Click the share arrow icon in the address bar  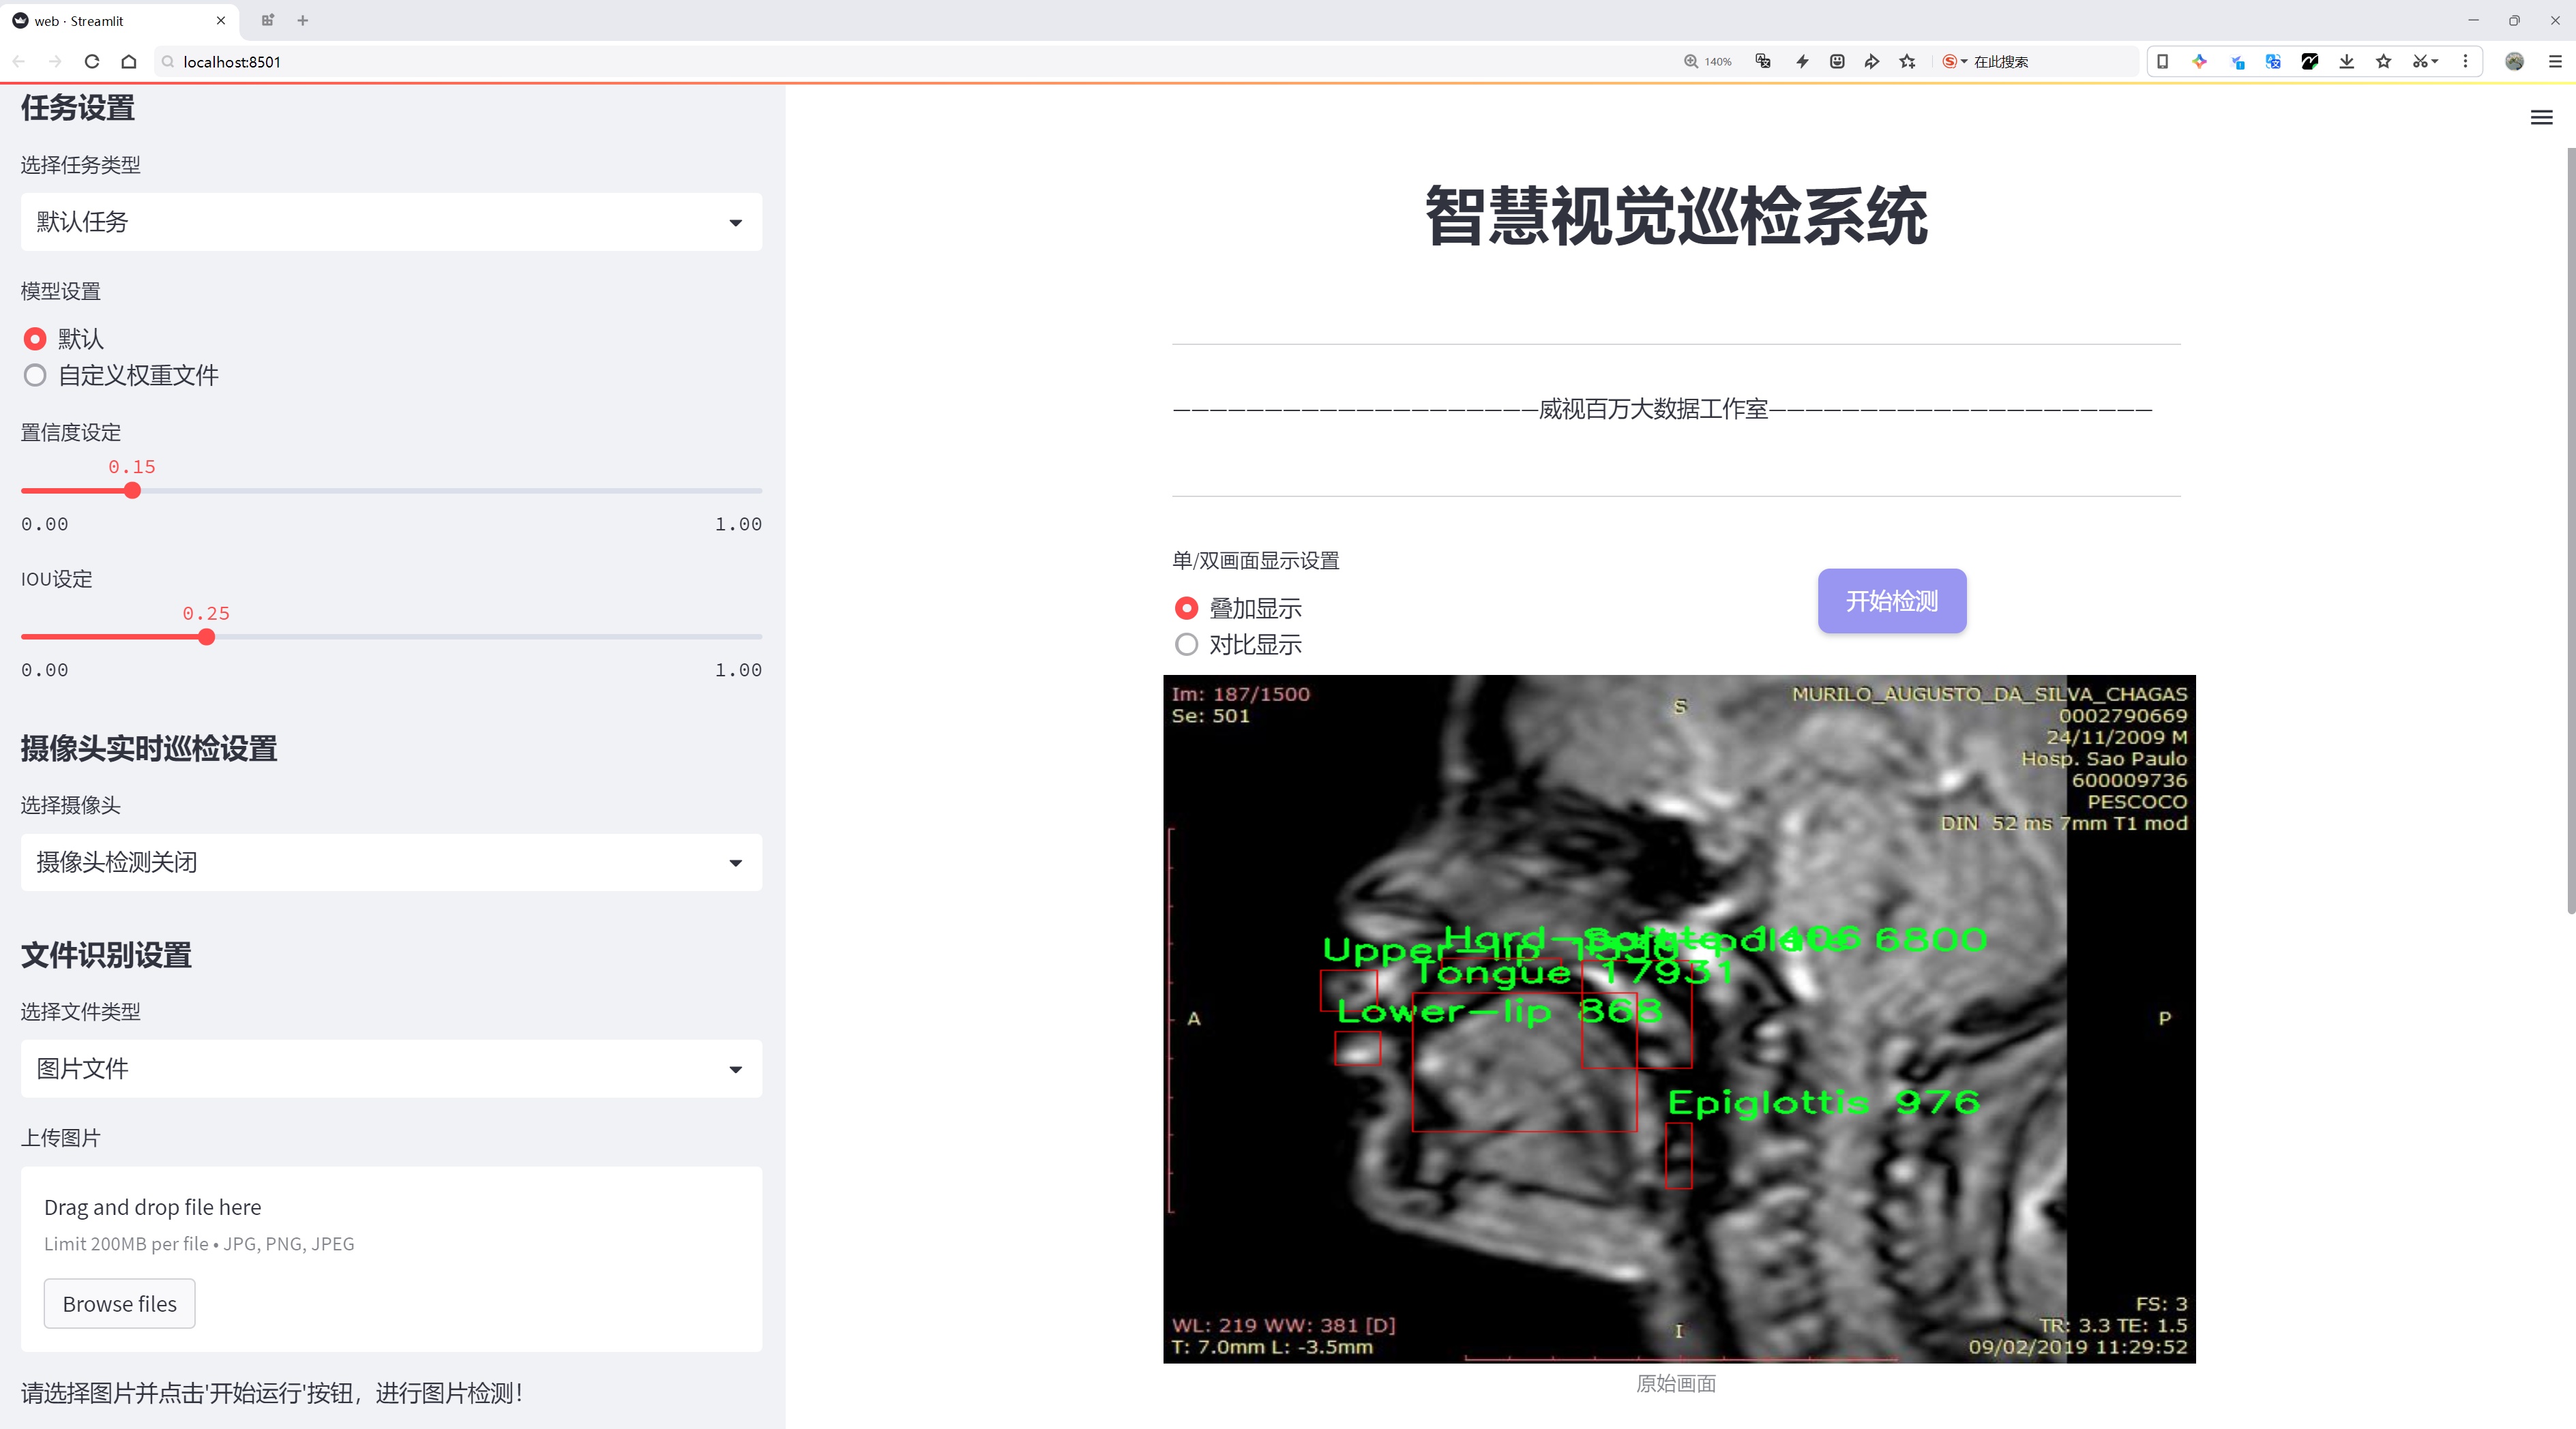[1872, 62]
